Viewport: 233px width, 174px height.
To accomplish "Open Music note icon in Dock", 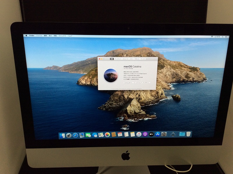I will click(x=139, y=134).
